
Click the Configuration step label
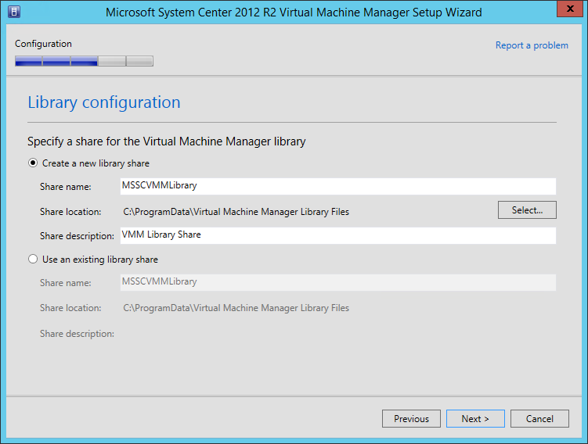[x=43, y=44]
